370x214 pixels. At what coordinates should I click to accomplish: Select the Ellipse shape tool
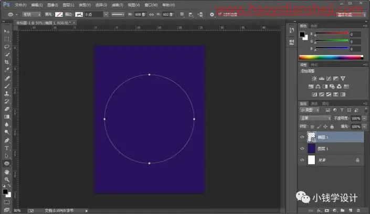pos(7,163)
